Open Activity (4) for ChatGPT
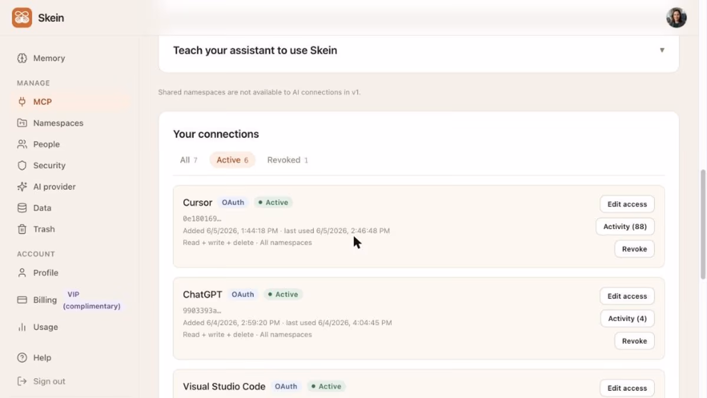Viewport: 707px width, 398px height. pos(627,318)
